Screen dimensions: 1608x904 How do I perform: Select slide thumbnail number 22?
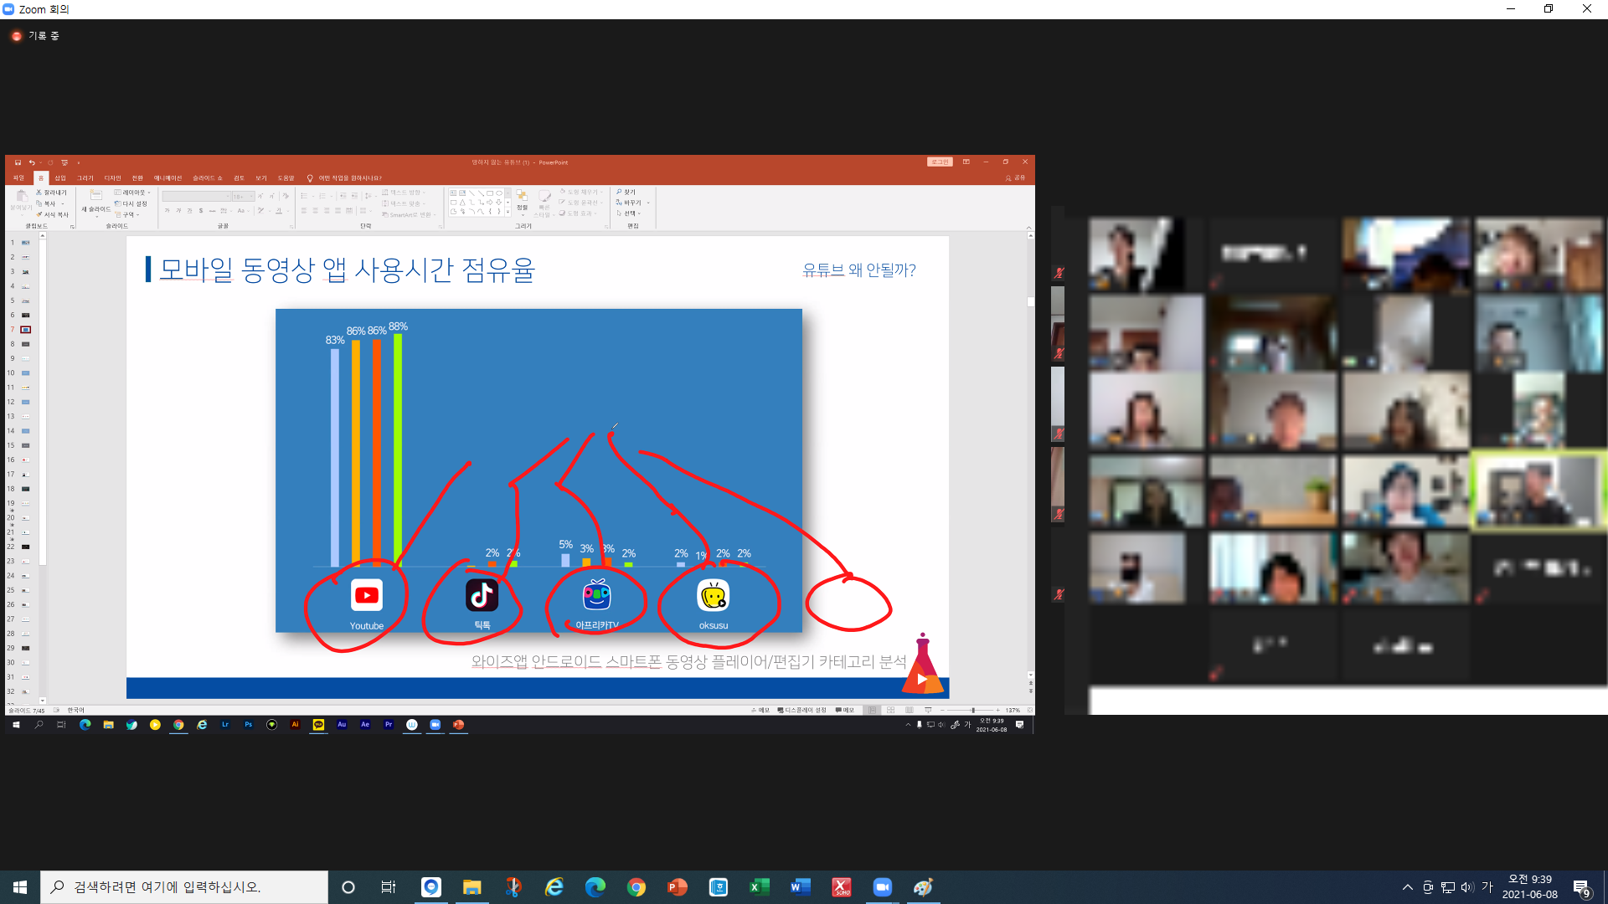(x=25, y=547)
